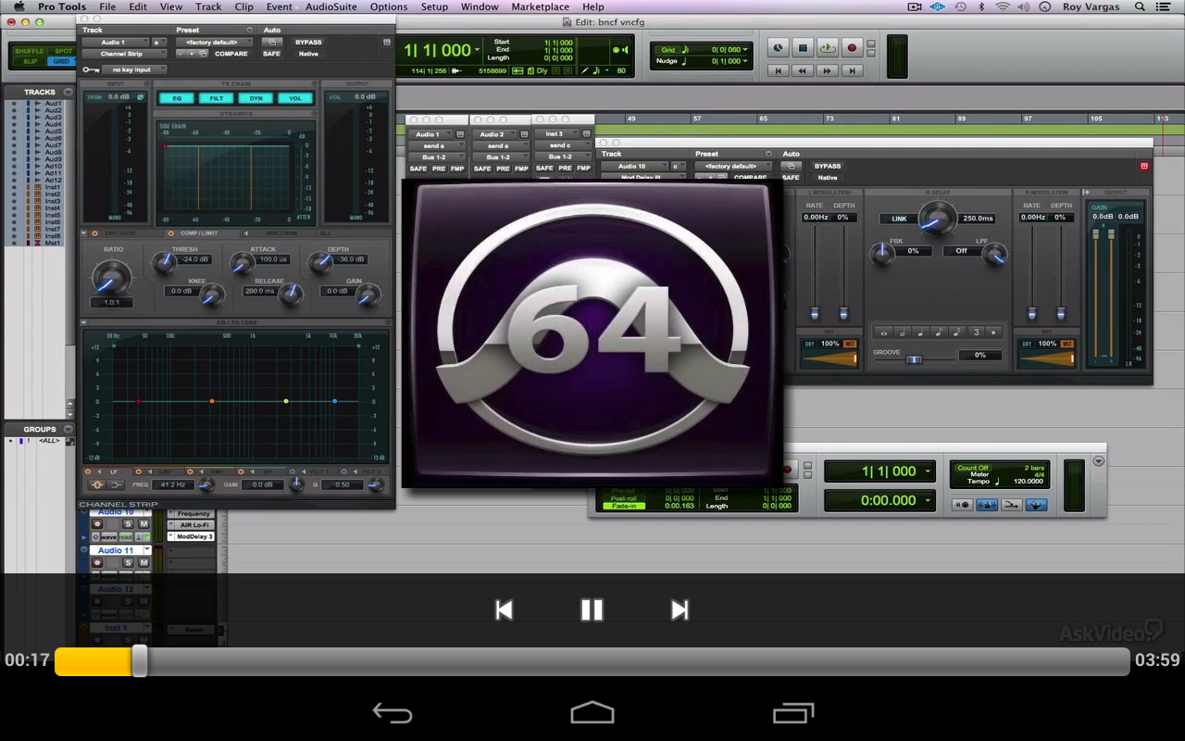Click SAFE in the Channel Strip plug-in header
The height and width of the screenshot is (741, 1185).
[x=271, y=54]
